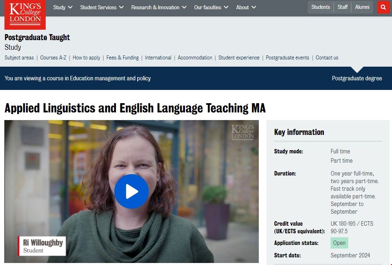Click the King's College London logo

point(25,14)
